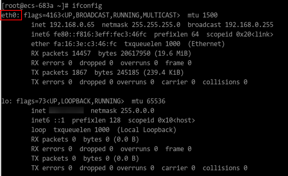Click the inet6 address fe80::f816:3eff:fec3:46fc
288x176 pixels.
(x=100, y=34)
